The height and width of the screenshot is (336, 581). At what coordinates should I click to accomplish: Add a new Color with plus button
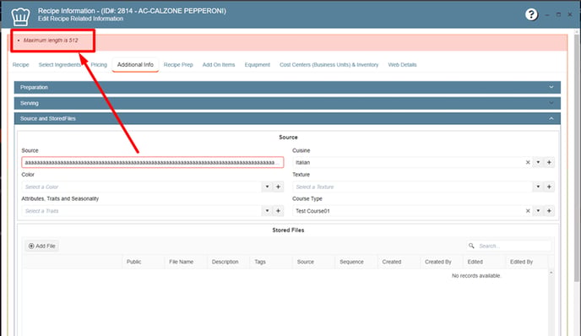click(278, 187)
